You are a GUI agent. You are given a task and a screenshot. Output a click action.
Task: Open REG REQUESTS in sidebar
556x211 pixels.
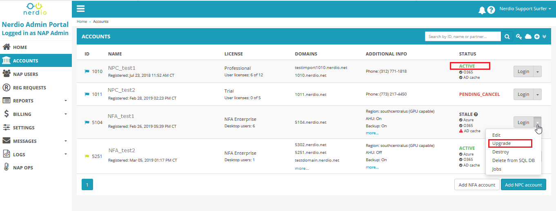click(x=36, y=88)
